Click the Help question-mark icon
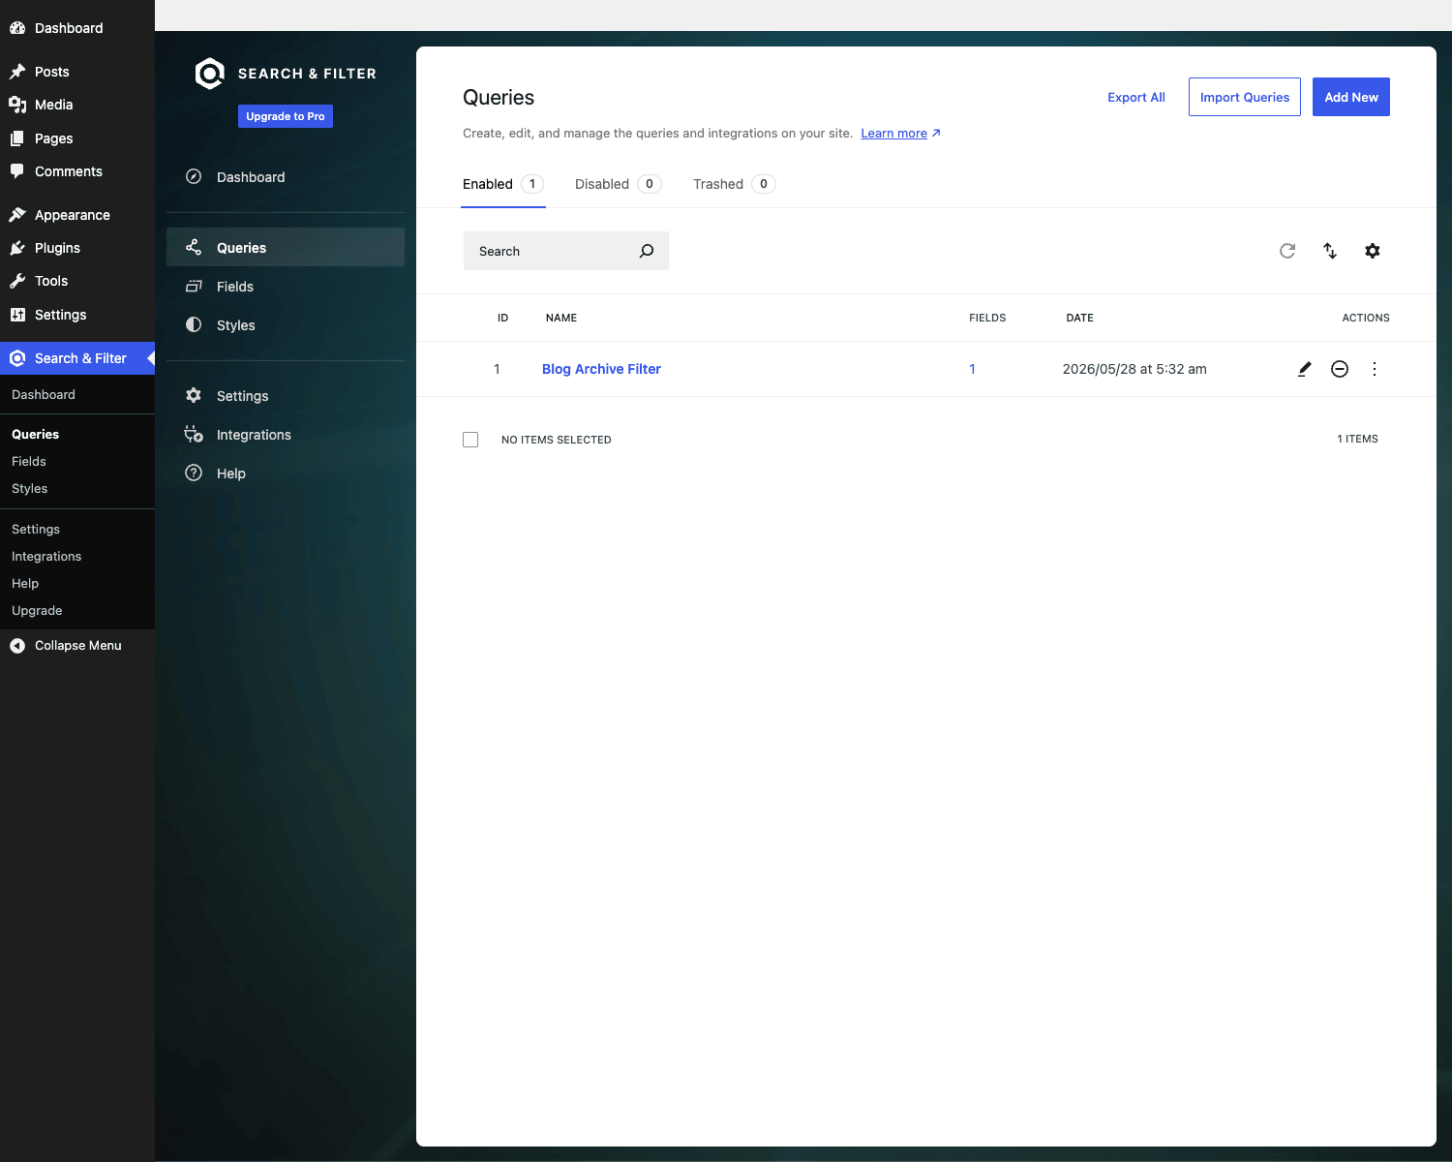The width and height of the screenshot is (1452, 1162). (194, 473)
